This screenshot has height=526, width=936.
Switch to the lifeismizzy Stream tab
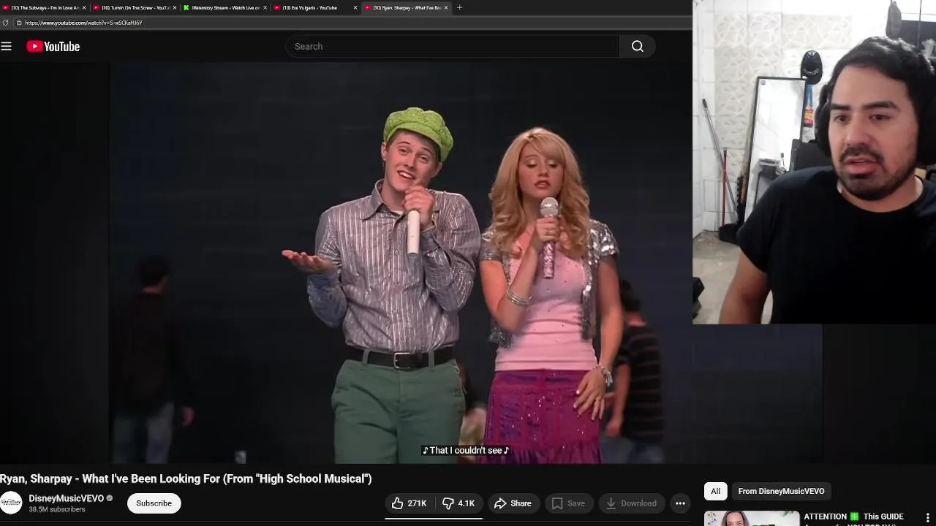pos(226,7)
